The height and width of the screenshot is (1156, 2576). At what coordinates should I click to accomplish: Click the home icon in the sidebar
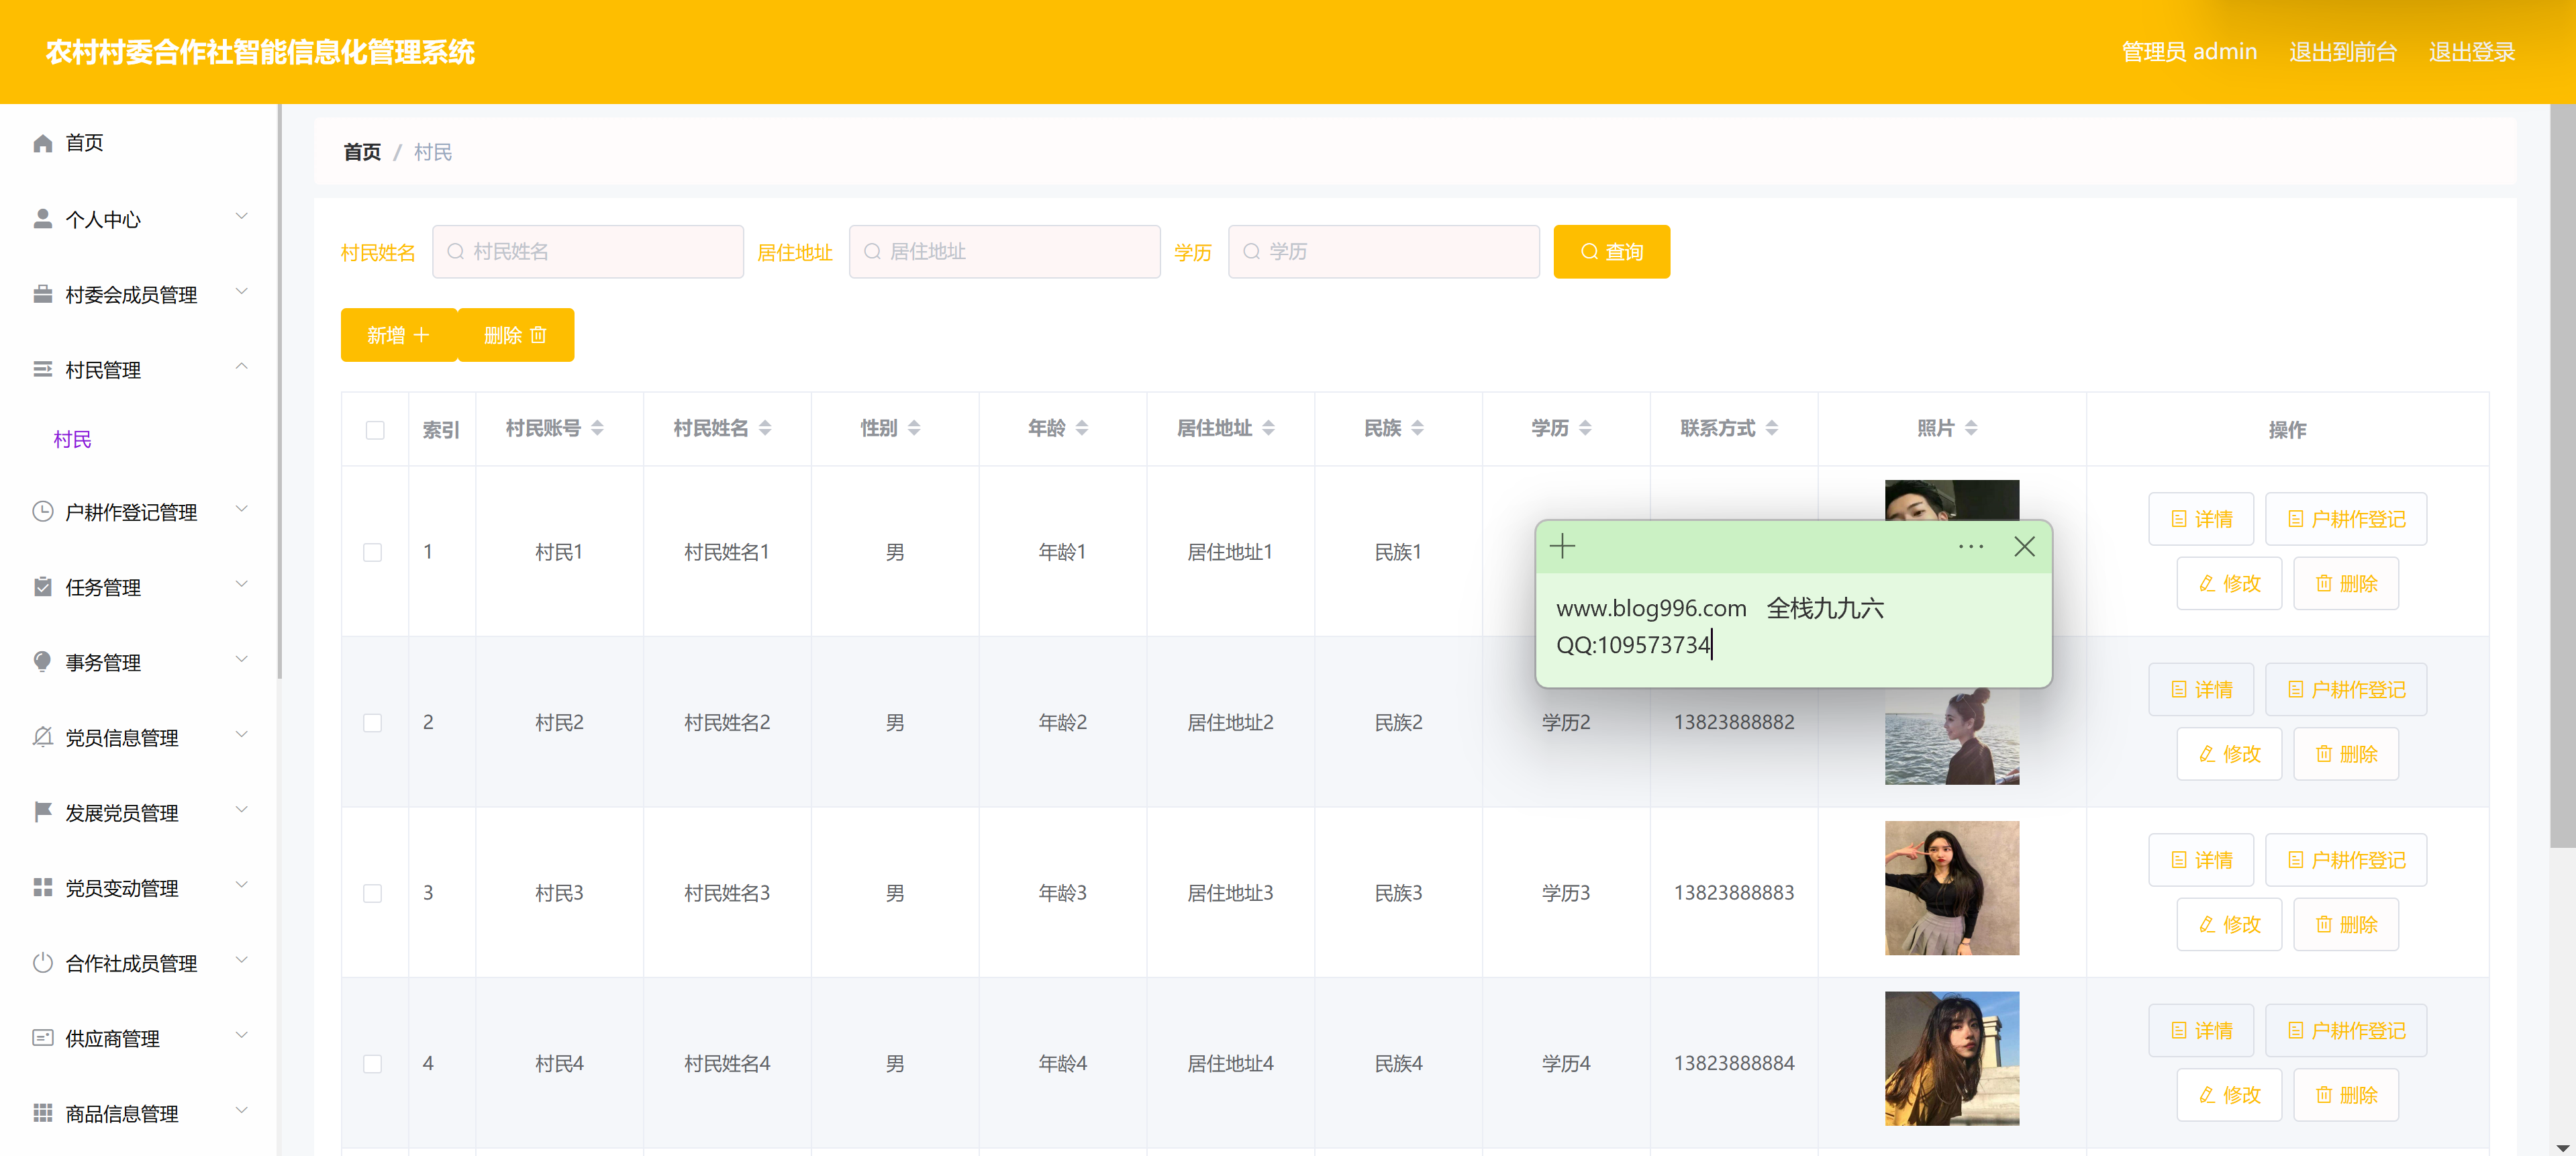(42, 143)
